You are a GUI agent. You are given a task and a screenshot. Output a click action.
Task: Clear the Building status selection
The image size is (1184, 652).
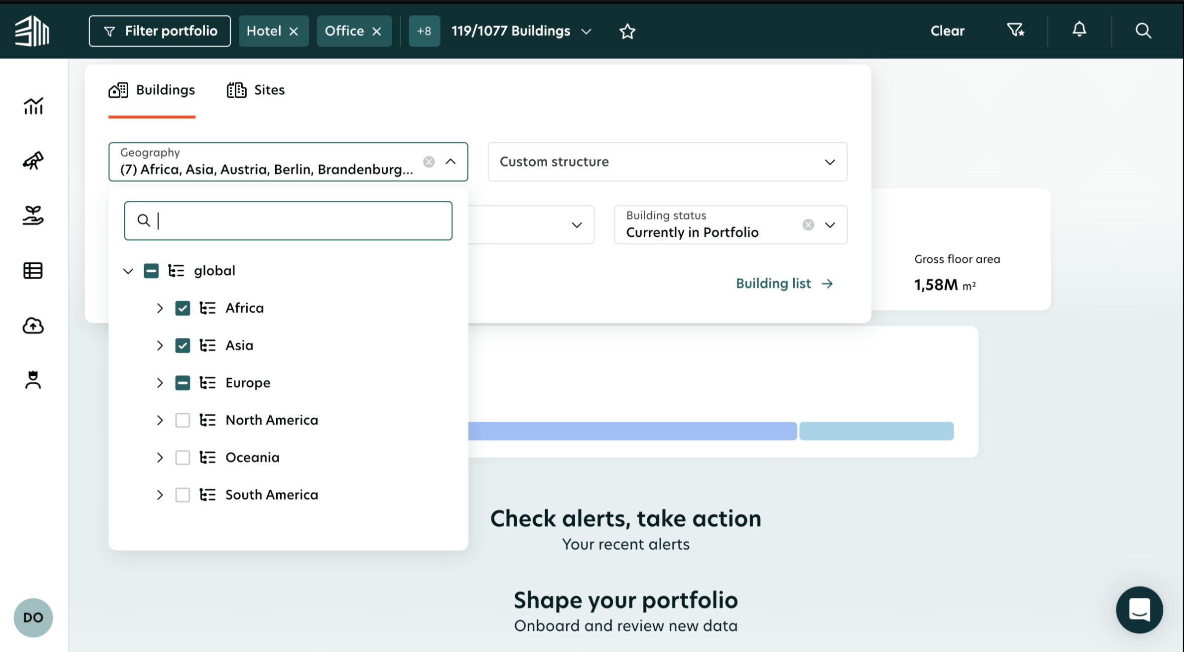coord(808,225)
